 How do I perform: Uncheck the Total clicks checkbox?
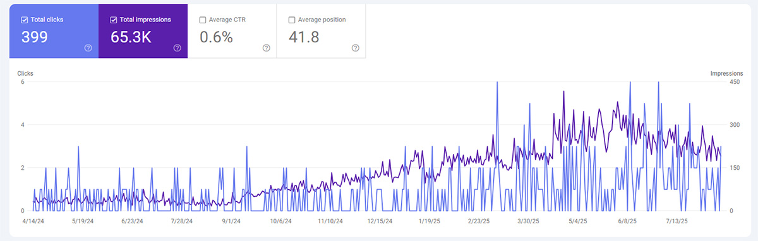tap(25, 20)
